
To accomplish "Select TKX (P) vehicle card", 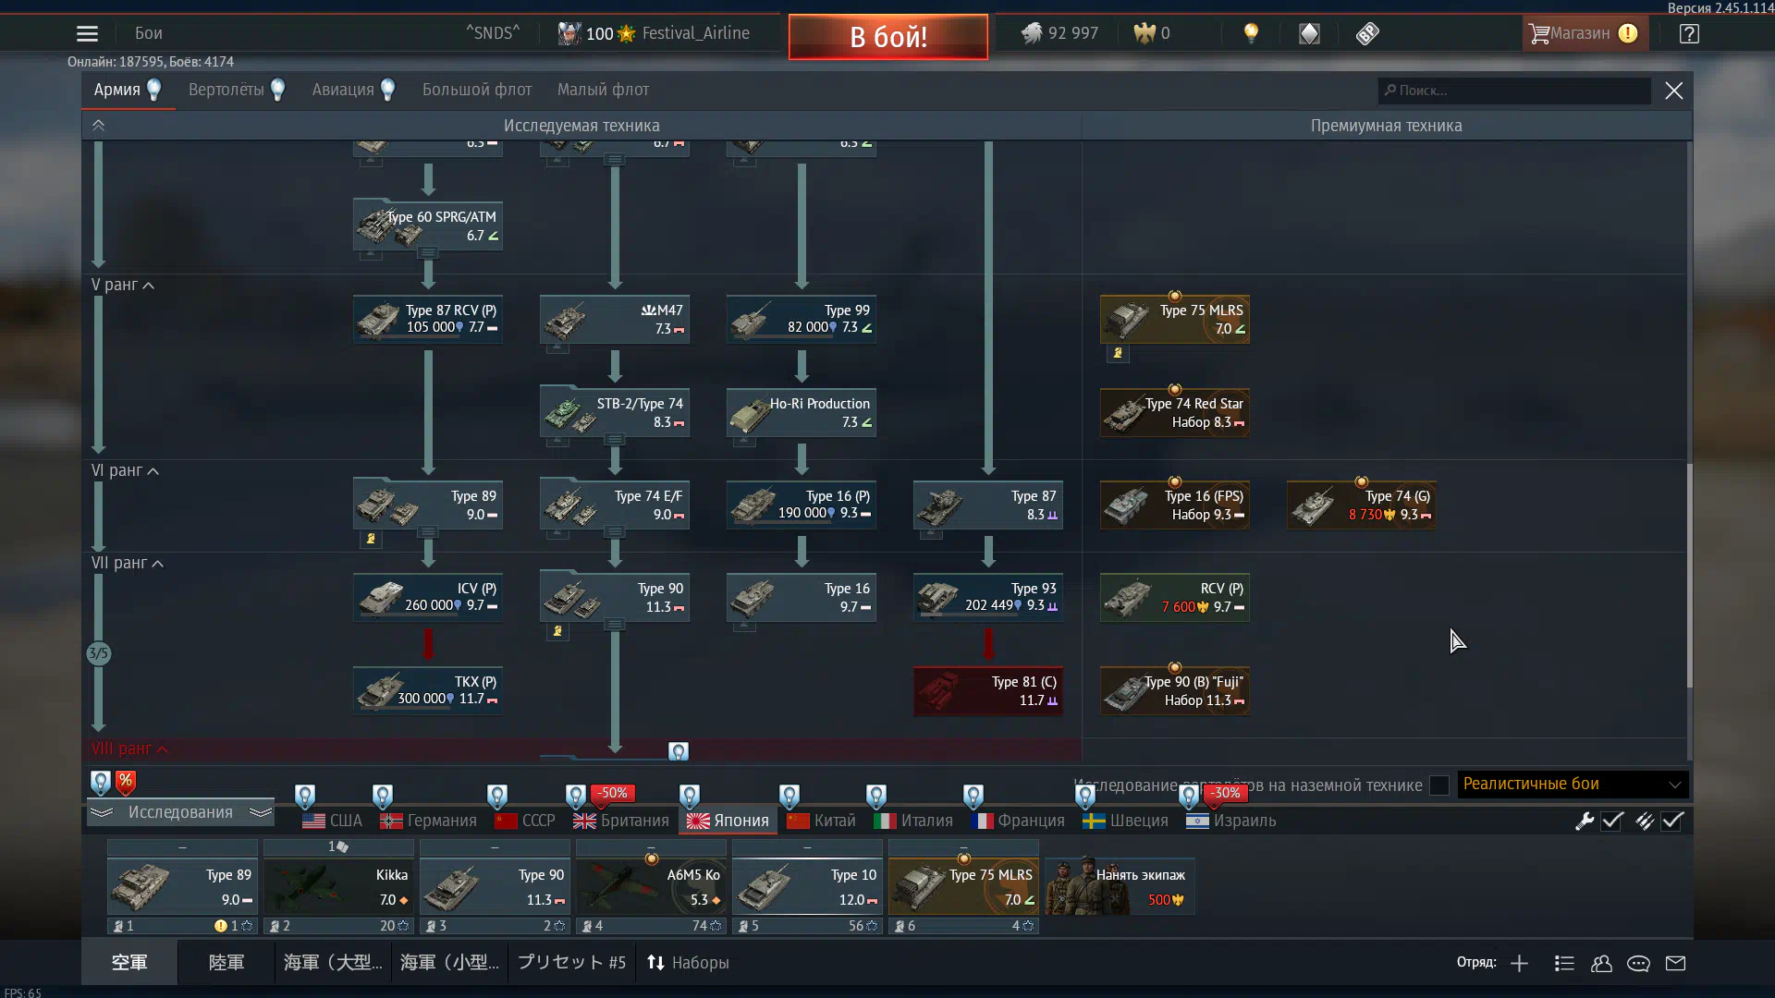I will point(428,690).
